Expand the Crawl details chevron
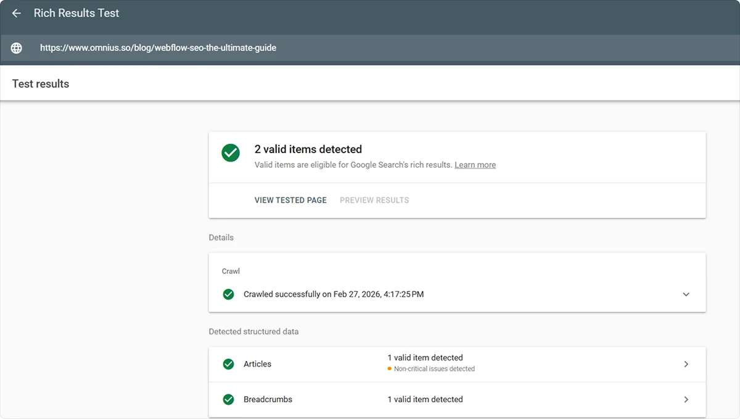 (x=686, y=294)
